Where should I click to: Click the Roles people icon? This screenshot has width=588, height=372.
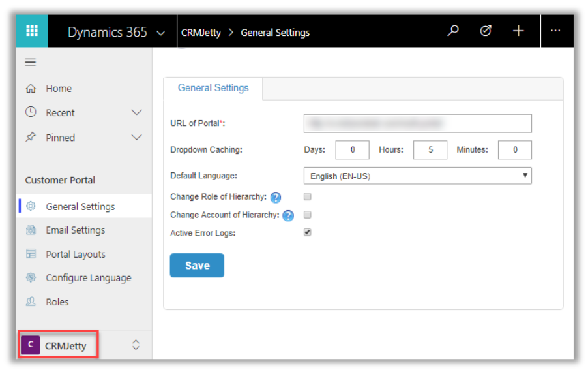[x=31, y=302]
